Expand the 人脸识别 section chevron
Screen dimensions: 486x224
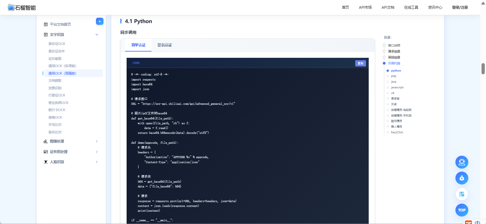point(97,162)
